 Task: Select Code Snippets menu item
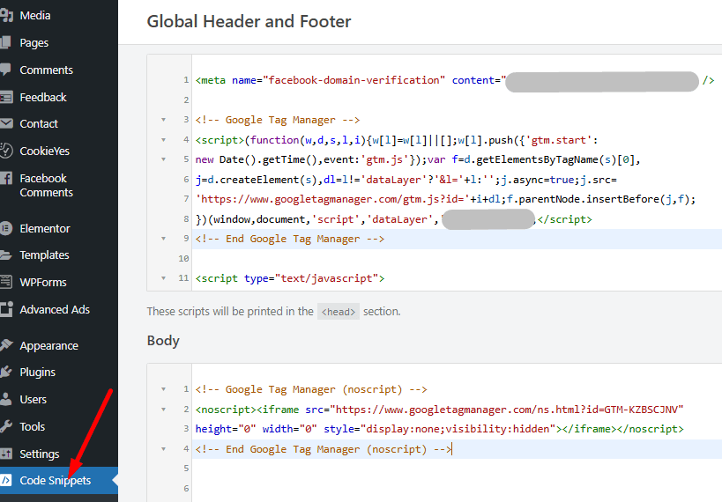(59, 480)
